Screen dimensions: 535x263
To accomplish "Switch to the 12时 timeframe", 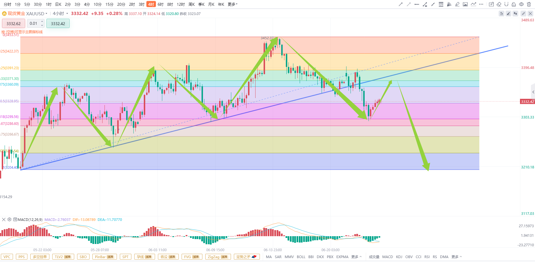I will [181, 4].
